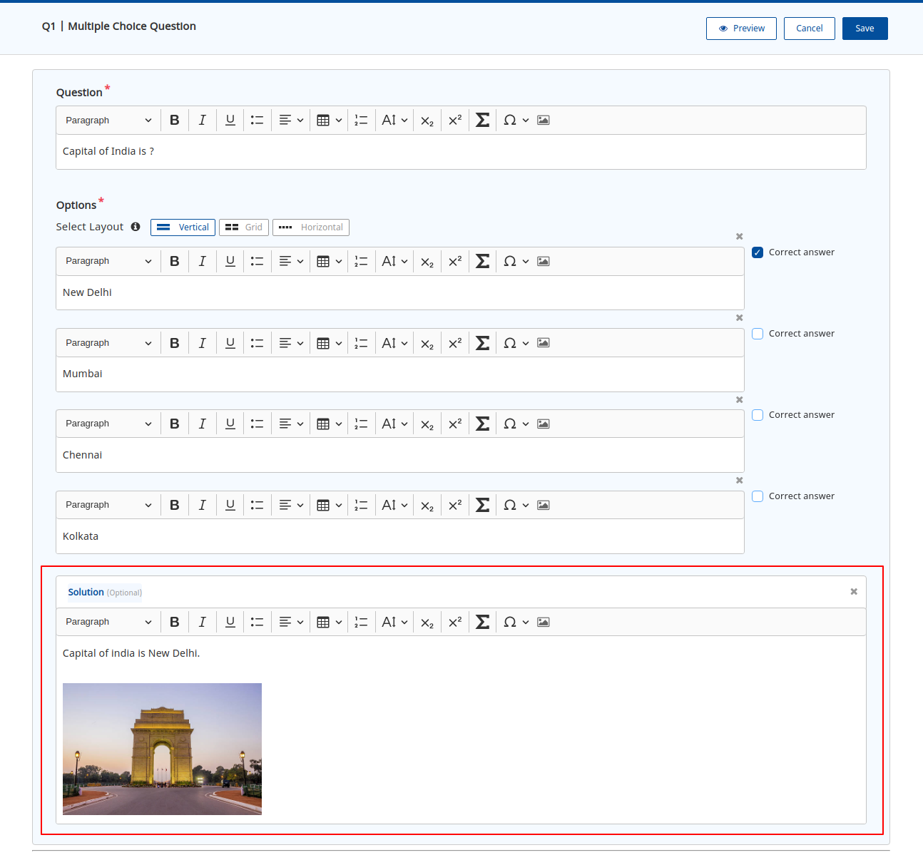Switch options layout to Grid
923x860 pixels.
(x=244, y=227)
